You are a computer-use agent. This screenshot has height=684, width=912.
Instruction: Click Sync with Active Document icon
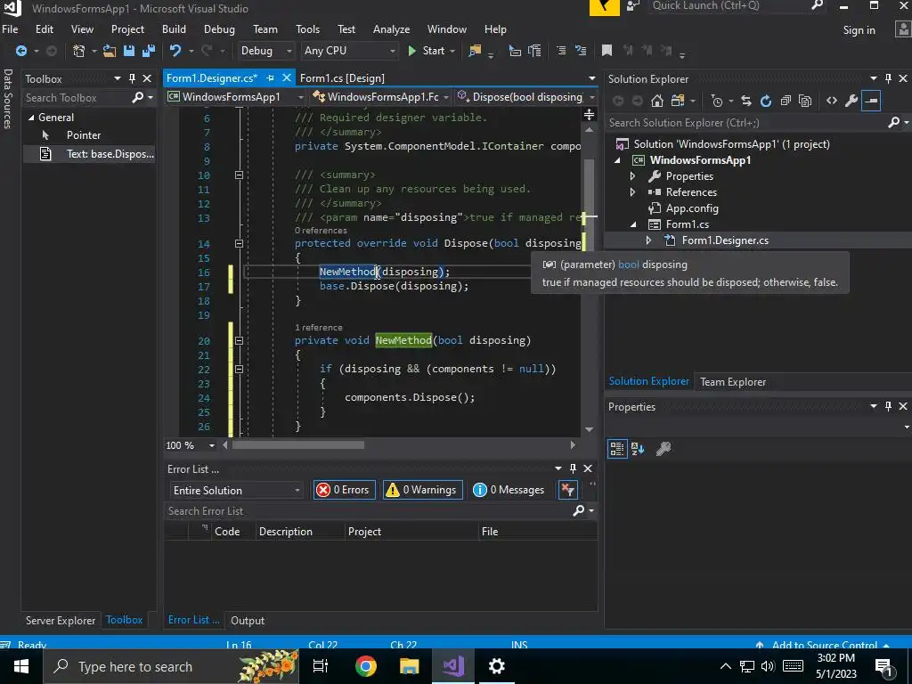(746, 102)
